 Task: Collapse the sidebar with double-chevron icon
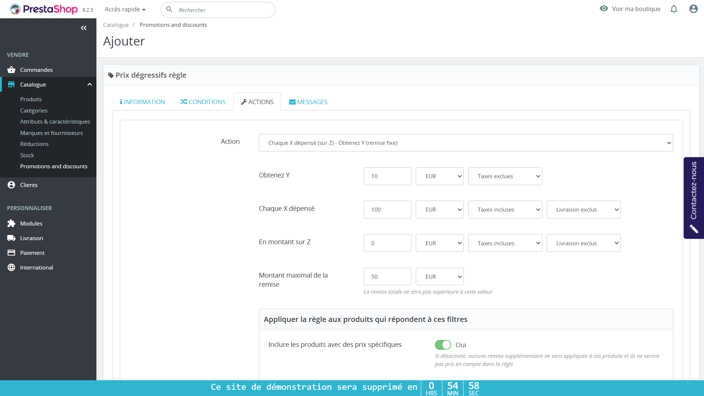click(84, 28)
